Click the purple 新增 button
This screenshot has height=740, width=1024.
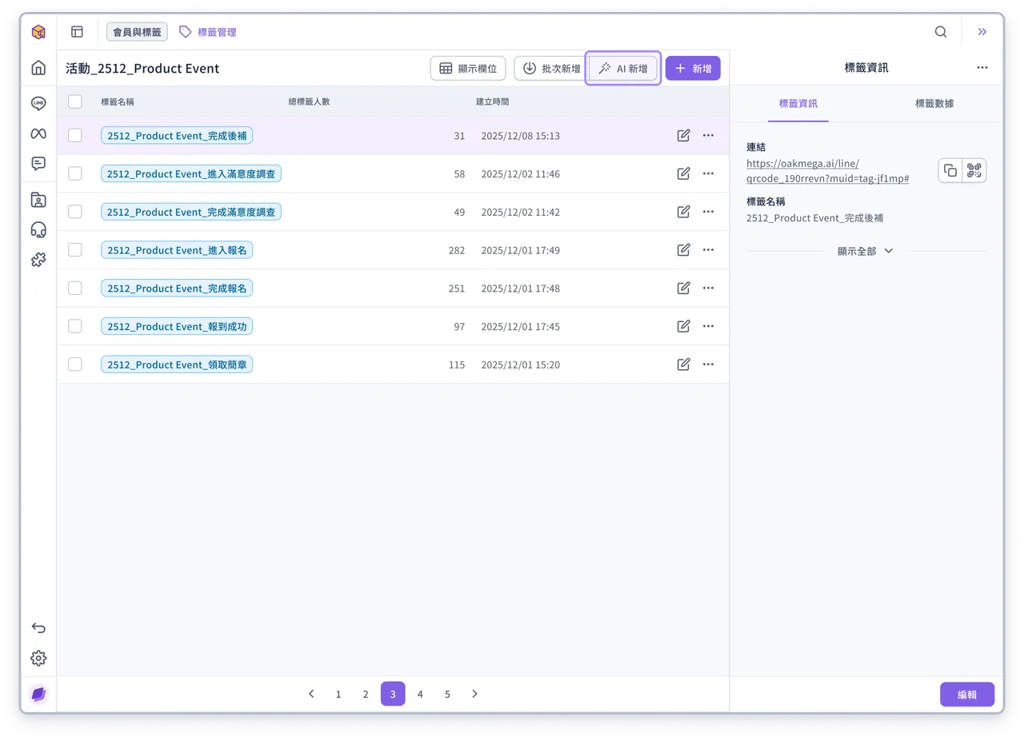pos(693,69)
